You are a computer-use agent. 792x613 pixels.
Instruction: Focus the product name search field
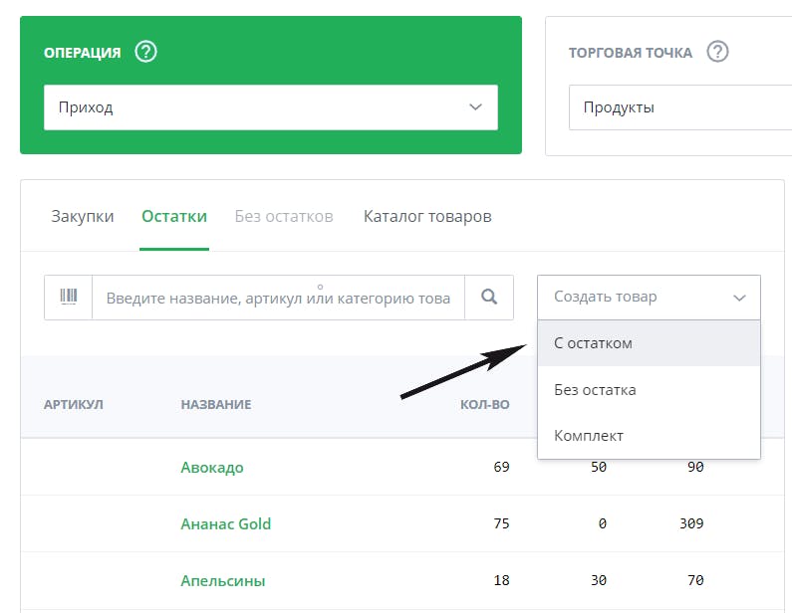[278, 298]
